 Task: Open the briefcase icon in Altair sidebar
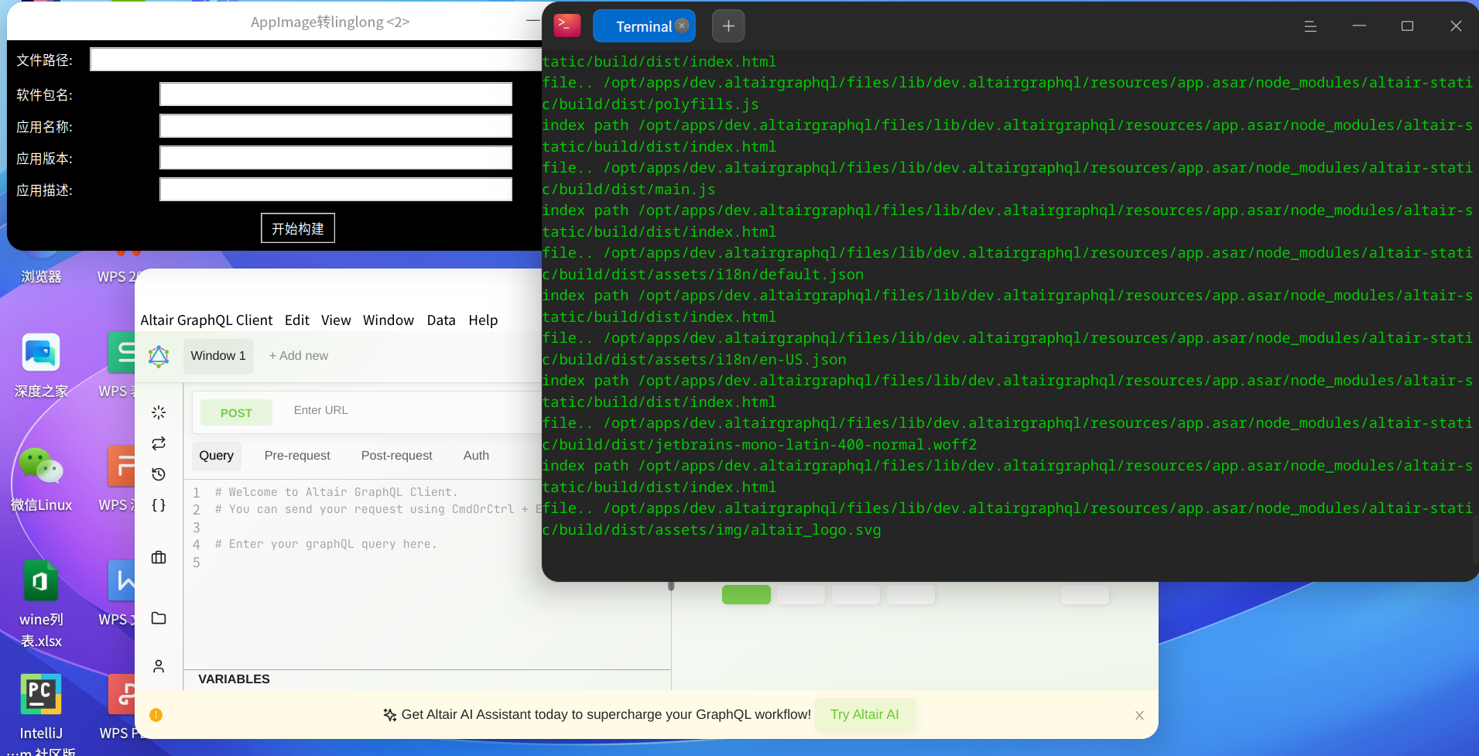pos(159,557)
